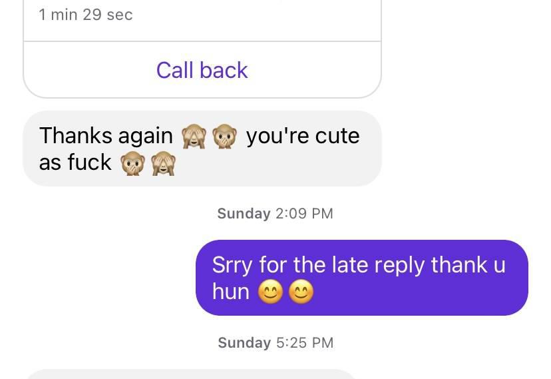Tap the 'Thanks again' received message bubble
This screenshot has width=551, height=379.
coord(202,149)
